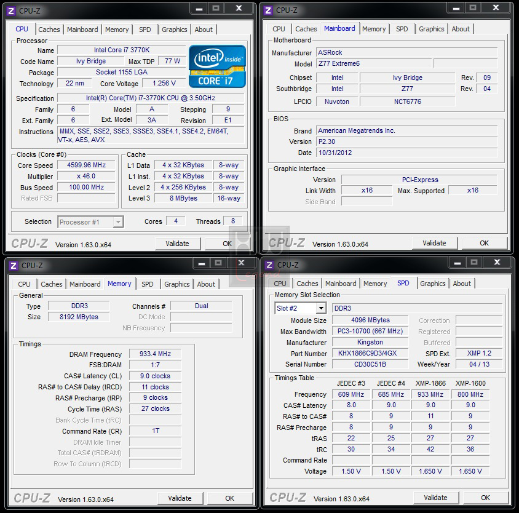This screenshot has width=519, height=513.
Task: Select Memory tab in the Mainboard window
Action: click(x=374, y=29)
